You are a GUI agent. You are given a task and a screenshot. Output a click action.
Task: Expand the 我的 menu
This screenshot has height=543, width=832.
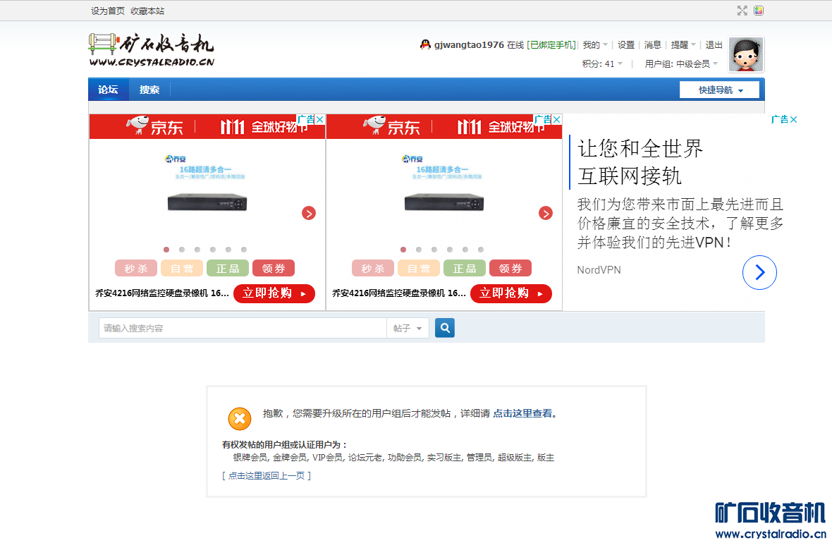pos(595,45)
